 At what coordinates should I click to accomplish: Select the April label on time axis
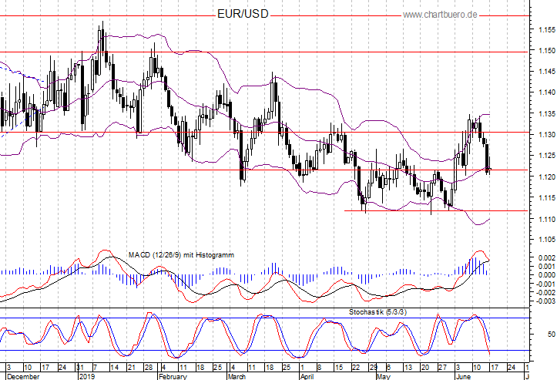[306, 375]
